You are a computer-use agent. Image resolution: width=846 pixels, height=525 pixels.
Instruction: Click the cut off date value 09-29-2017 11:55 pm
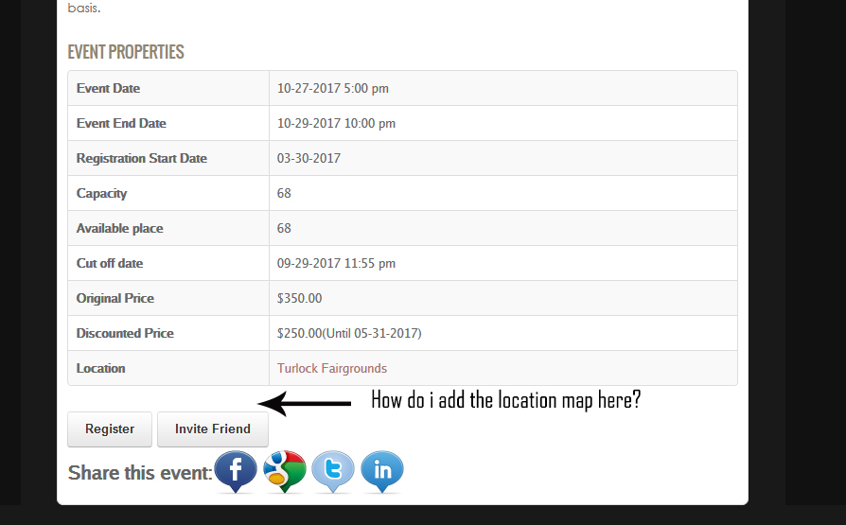coord(336,263)
